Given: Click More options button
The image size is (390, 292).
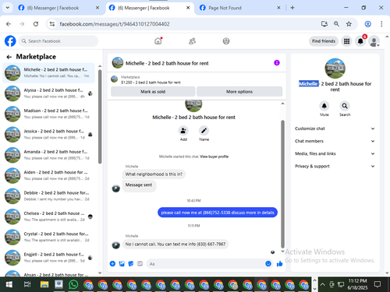Looking at the screenshot, I should pyautogui.click(x=239, y=92).
